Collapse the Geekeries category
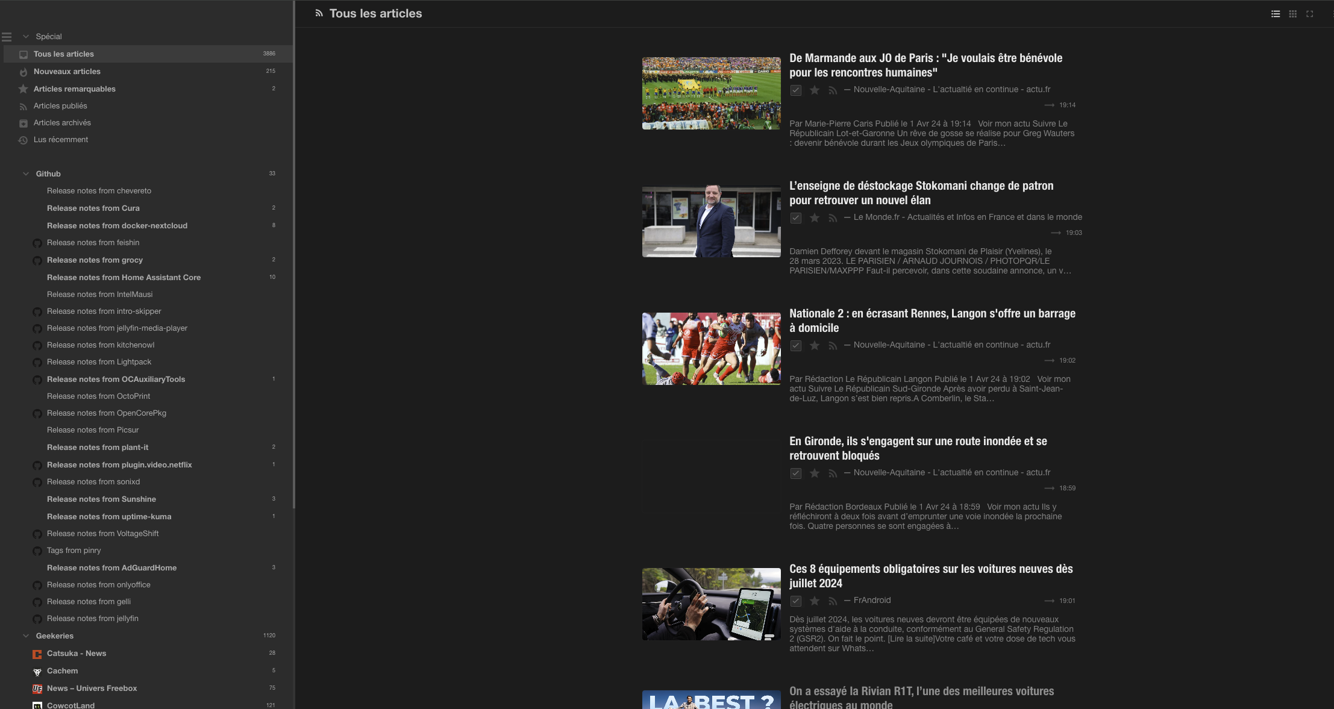 click(x=26, y=636)
